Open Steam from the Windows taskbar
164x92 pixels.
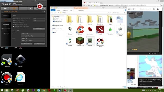coord(60,90)
